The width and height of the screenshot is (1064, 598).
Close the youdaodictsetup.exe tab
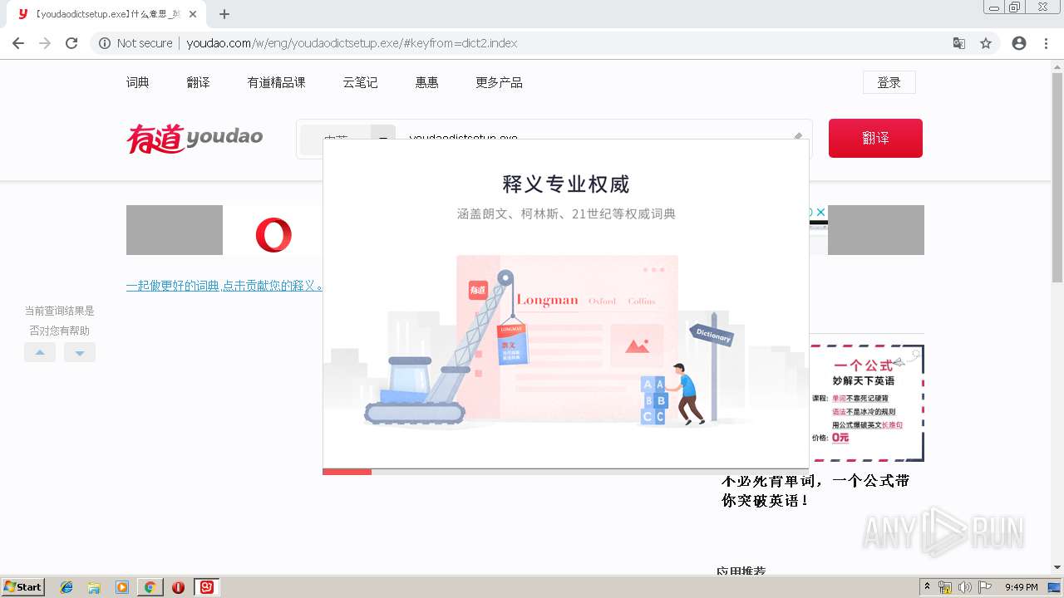tap(193, 14)
